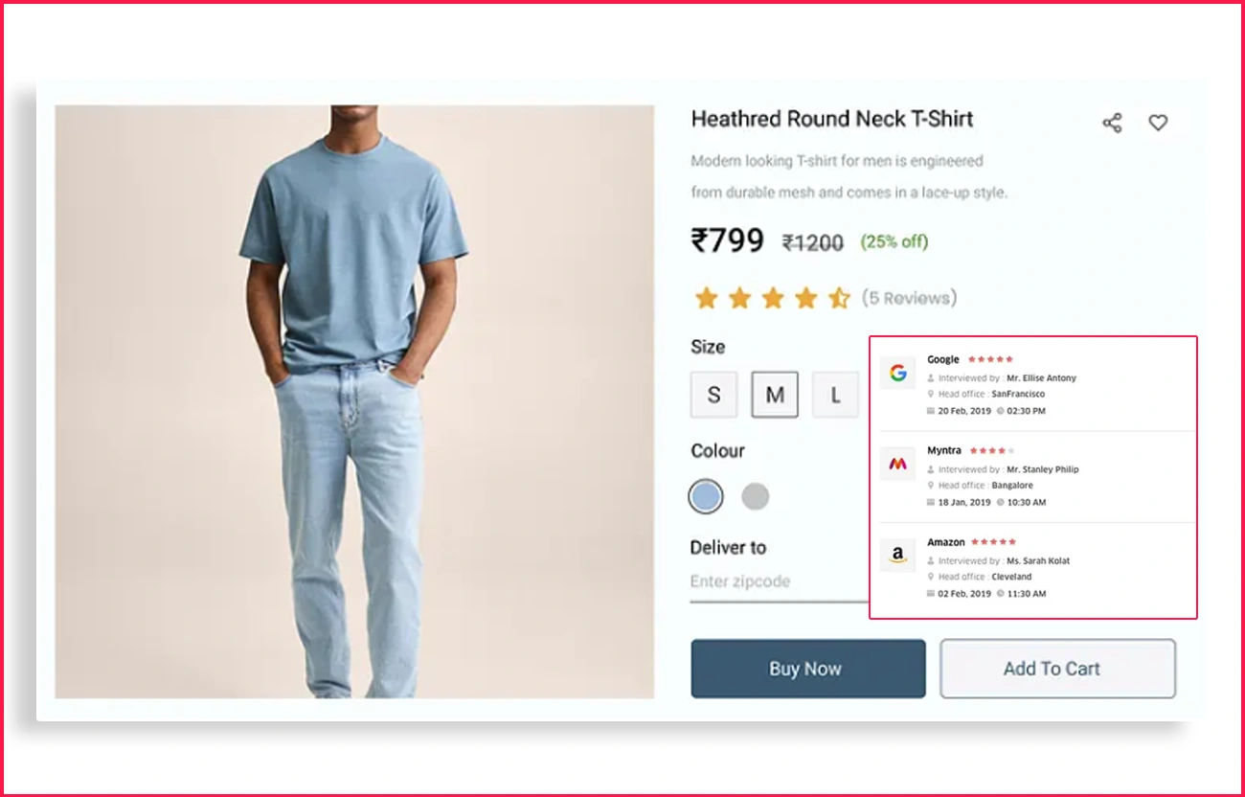Choose the grey colour swatch
The width and height of the screenshot is (1245, 797).
756,496
